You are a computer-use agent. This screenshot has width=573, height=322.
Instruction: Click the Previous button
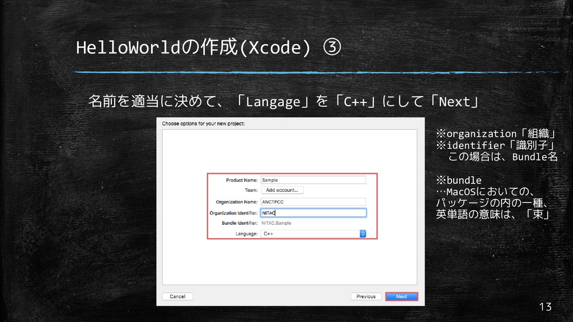pyautogui.click(x=366, y=296)
